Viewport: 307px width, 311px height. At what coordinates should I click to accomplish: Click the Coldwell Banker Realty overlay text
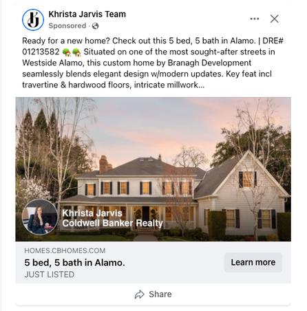113,223
